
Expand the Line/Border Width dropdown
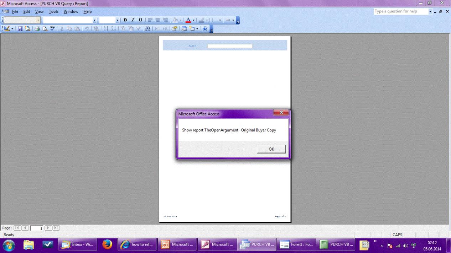220,20
